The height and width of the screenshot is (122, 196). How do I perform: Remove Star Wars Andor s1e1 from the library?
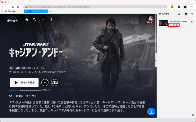click(x=192, y=22)
